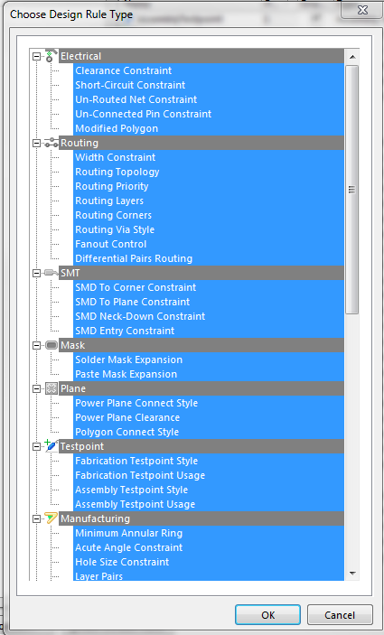The image size is (384, 635).
Task: Click the Routing category icon
Action: point(52,143)
